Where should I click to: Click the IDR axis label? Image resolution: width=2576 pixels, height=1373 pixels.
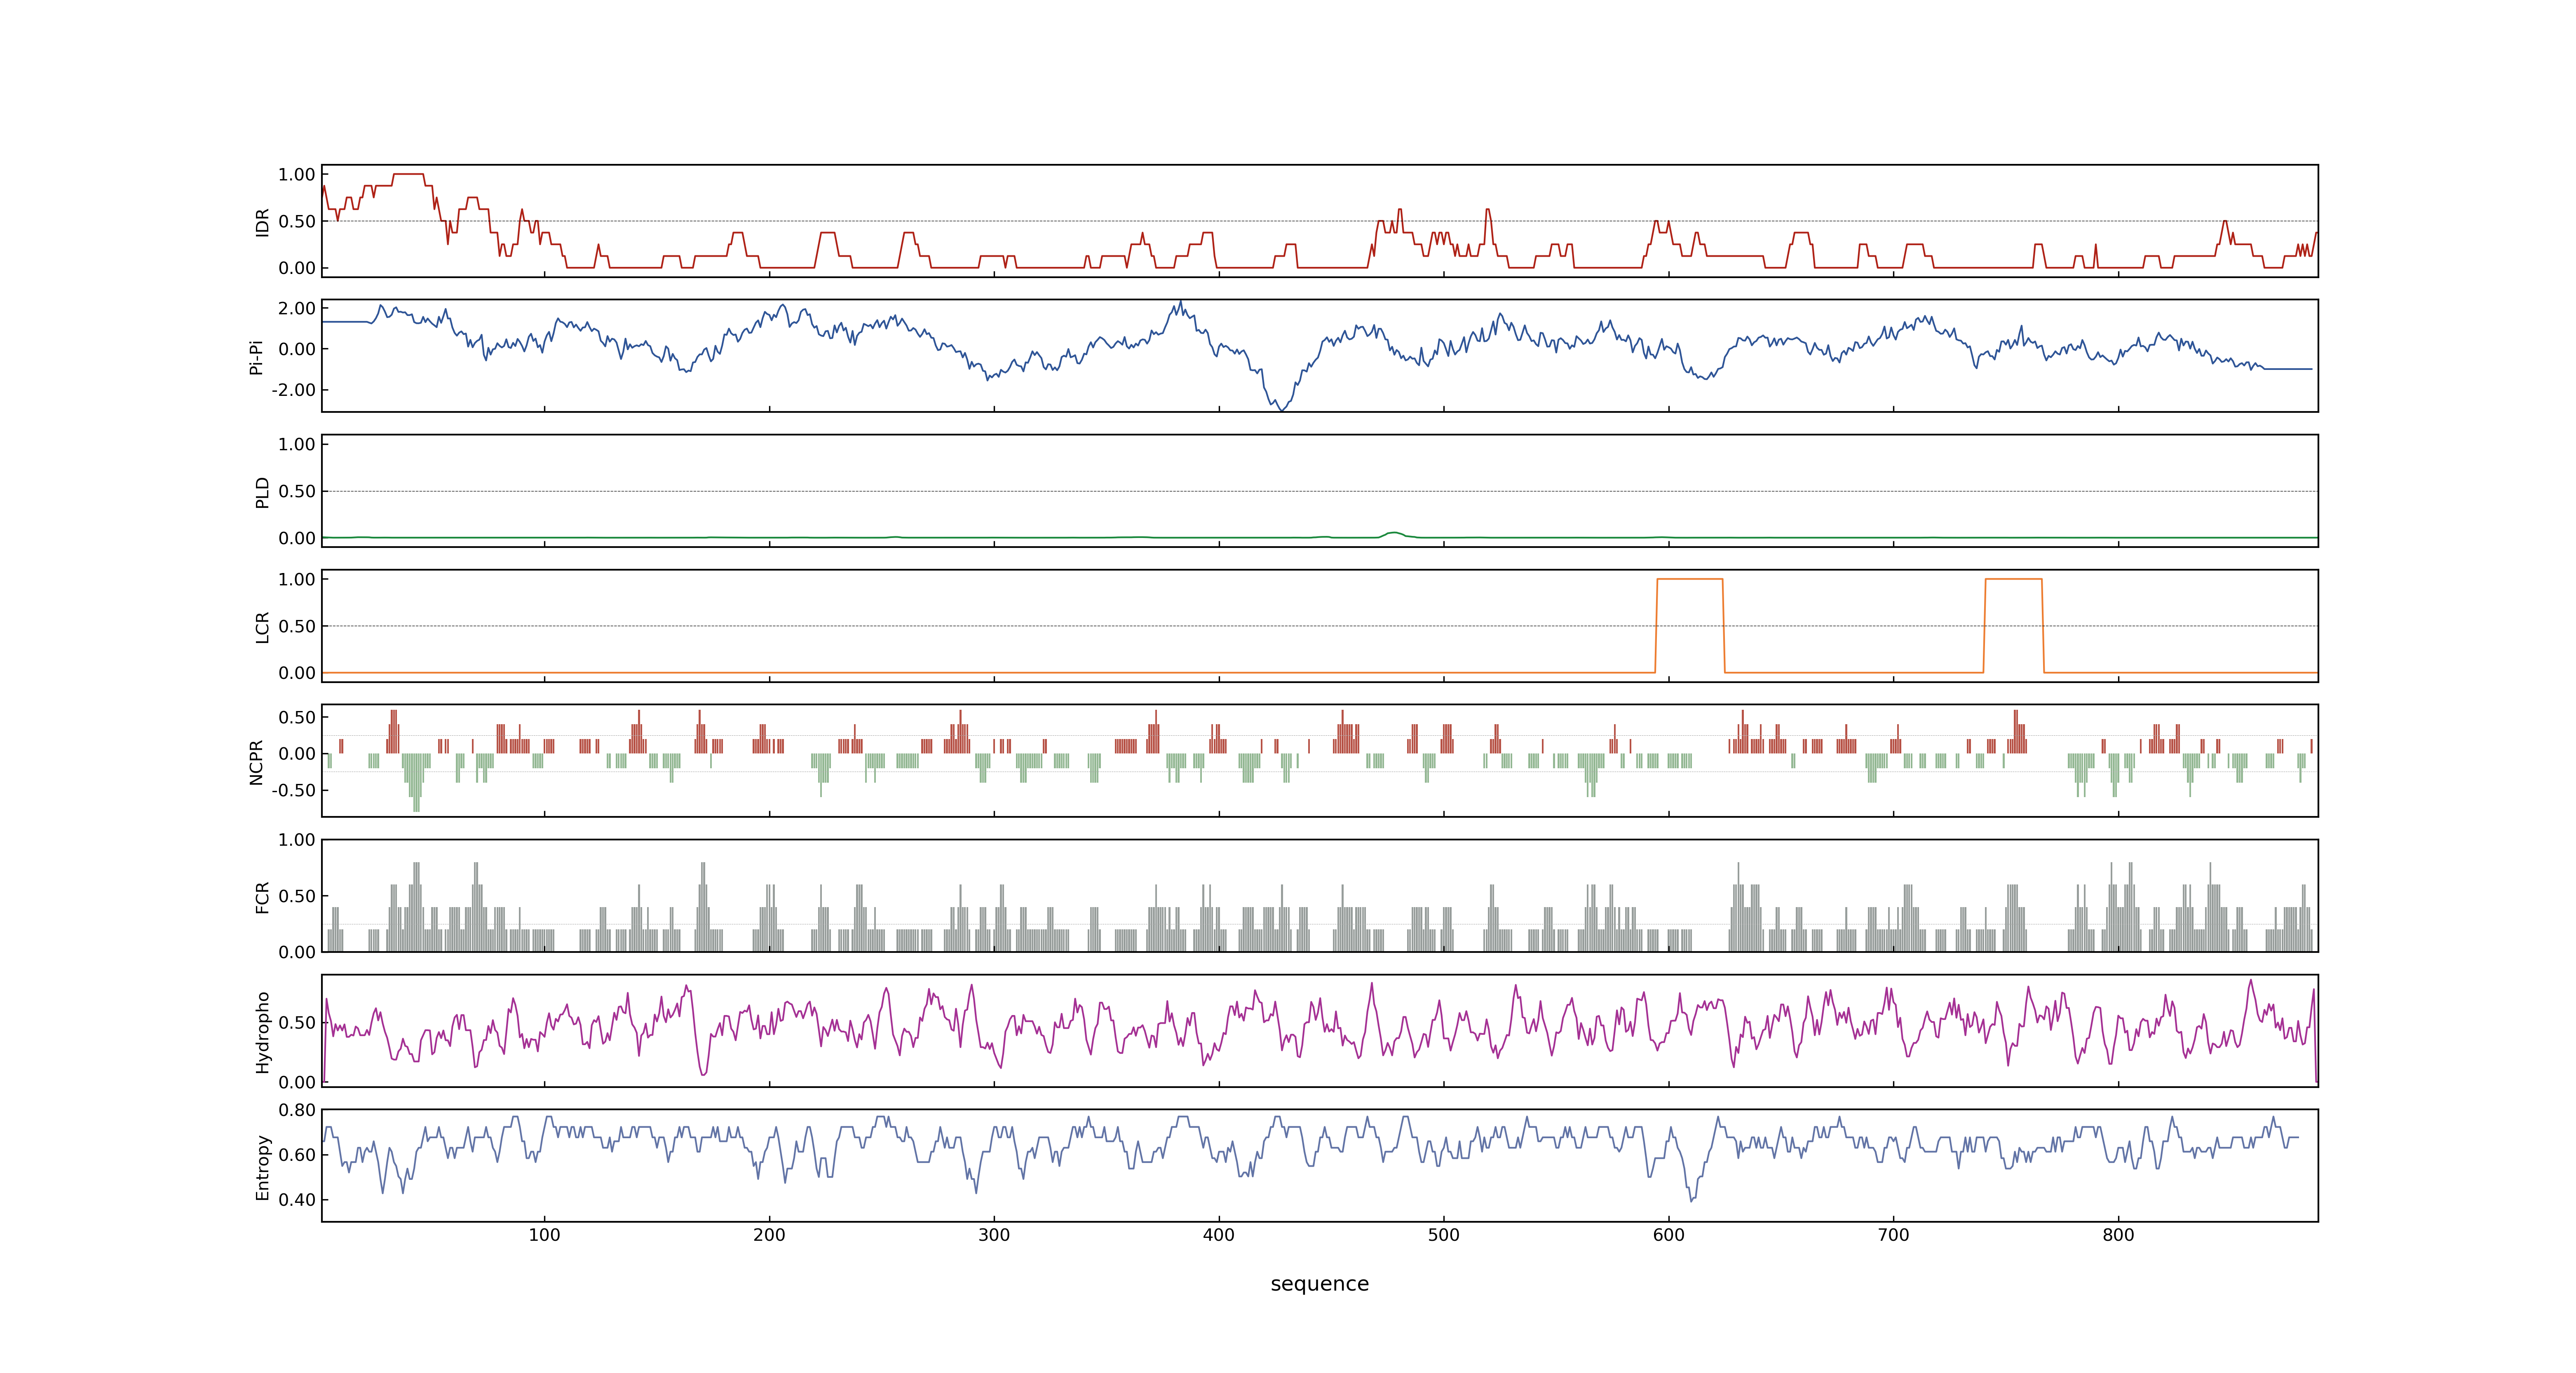click(x=262, y=222)
